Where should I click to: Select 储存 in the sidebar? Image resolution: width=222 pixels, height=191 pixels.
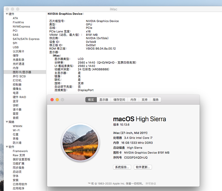tap(16, 56)
